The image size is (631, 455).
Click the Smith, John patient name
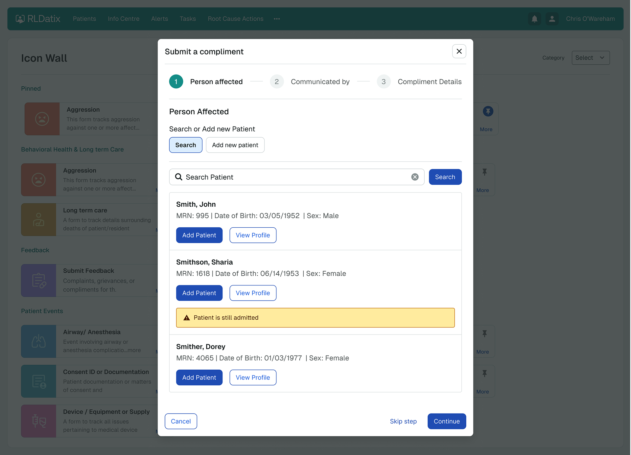click(x=196, y=204)
